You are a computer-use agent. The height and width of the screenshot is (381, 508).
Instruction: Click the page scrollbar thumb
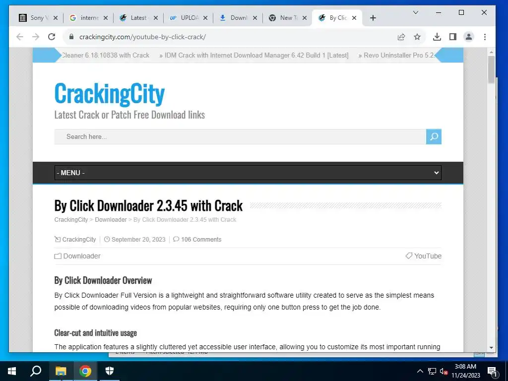click(491, 69)
